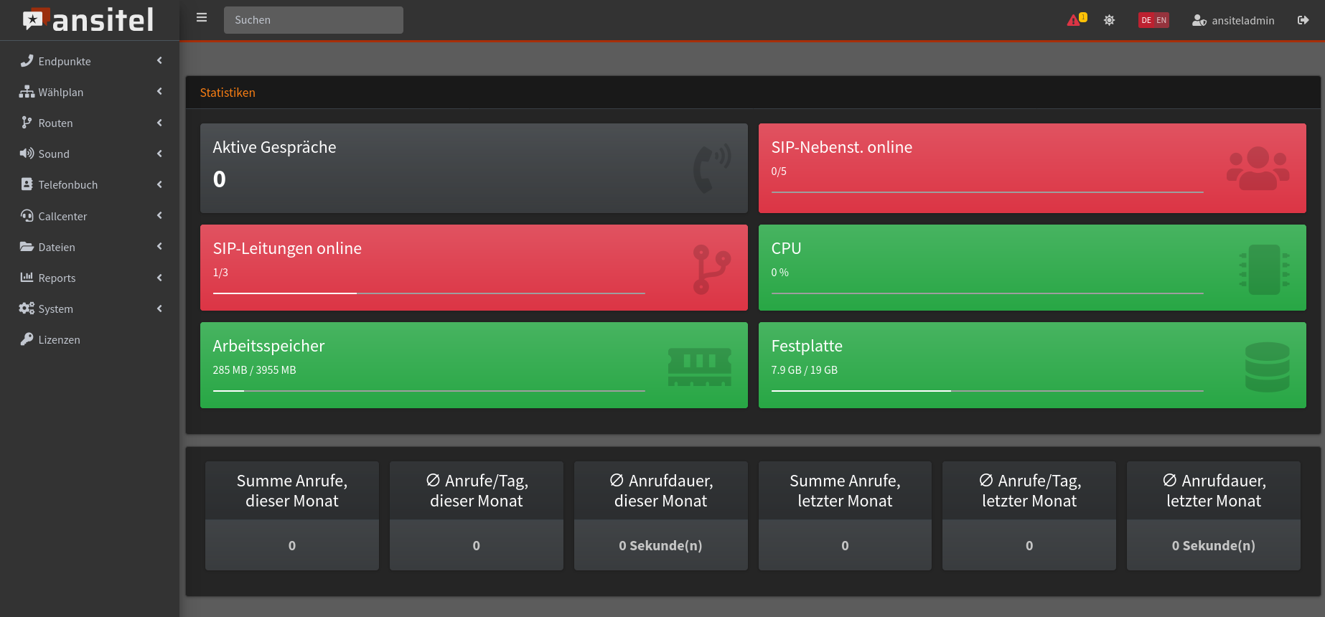
Task: Open the ansiteladmin user profile
Action: pos(1233,20)
